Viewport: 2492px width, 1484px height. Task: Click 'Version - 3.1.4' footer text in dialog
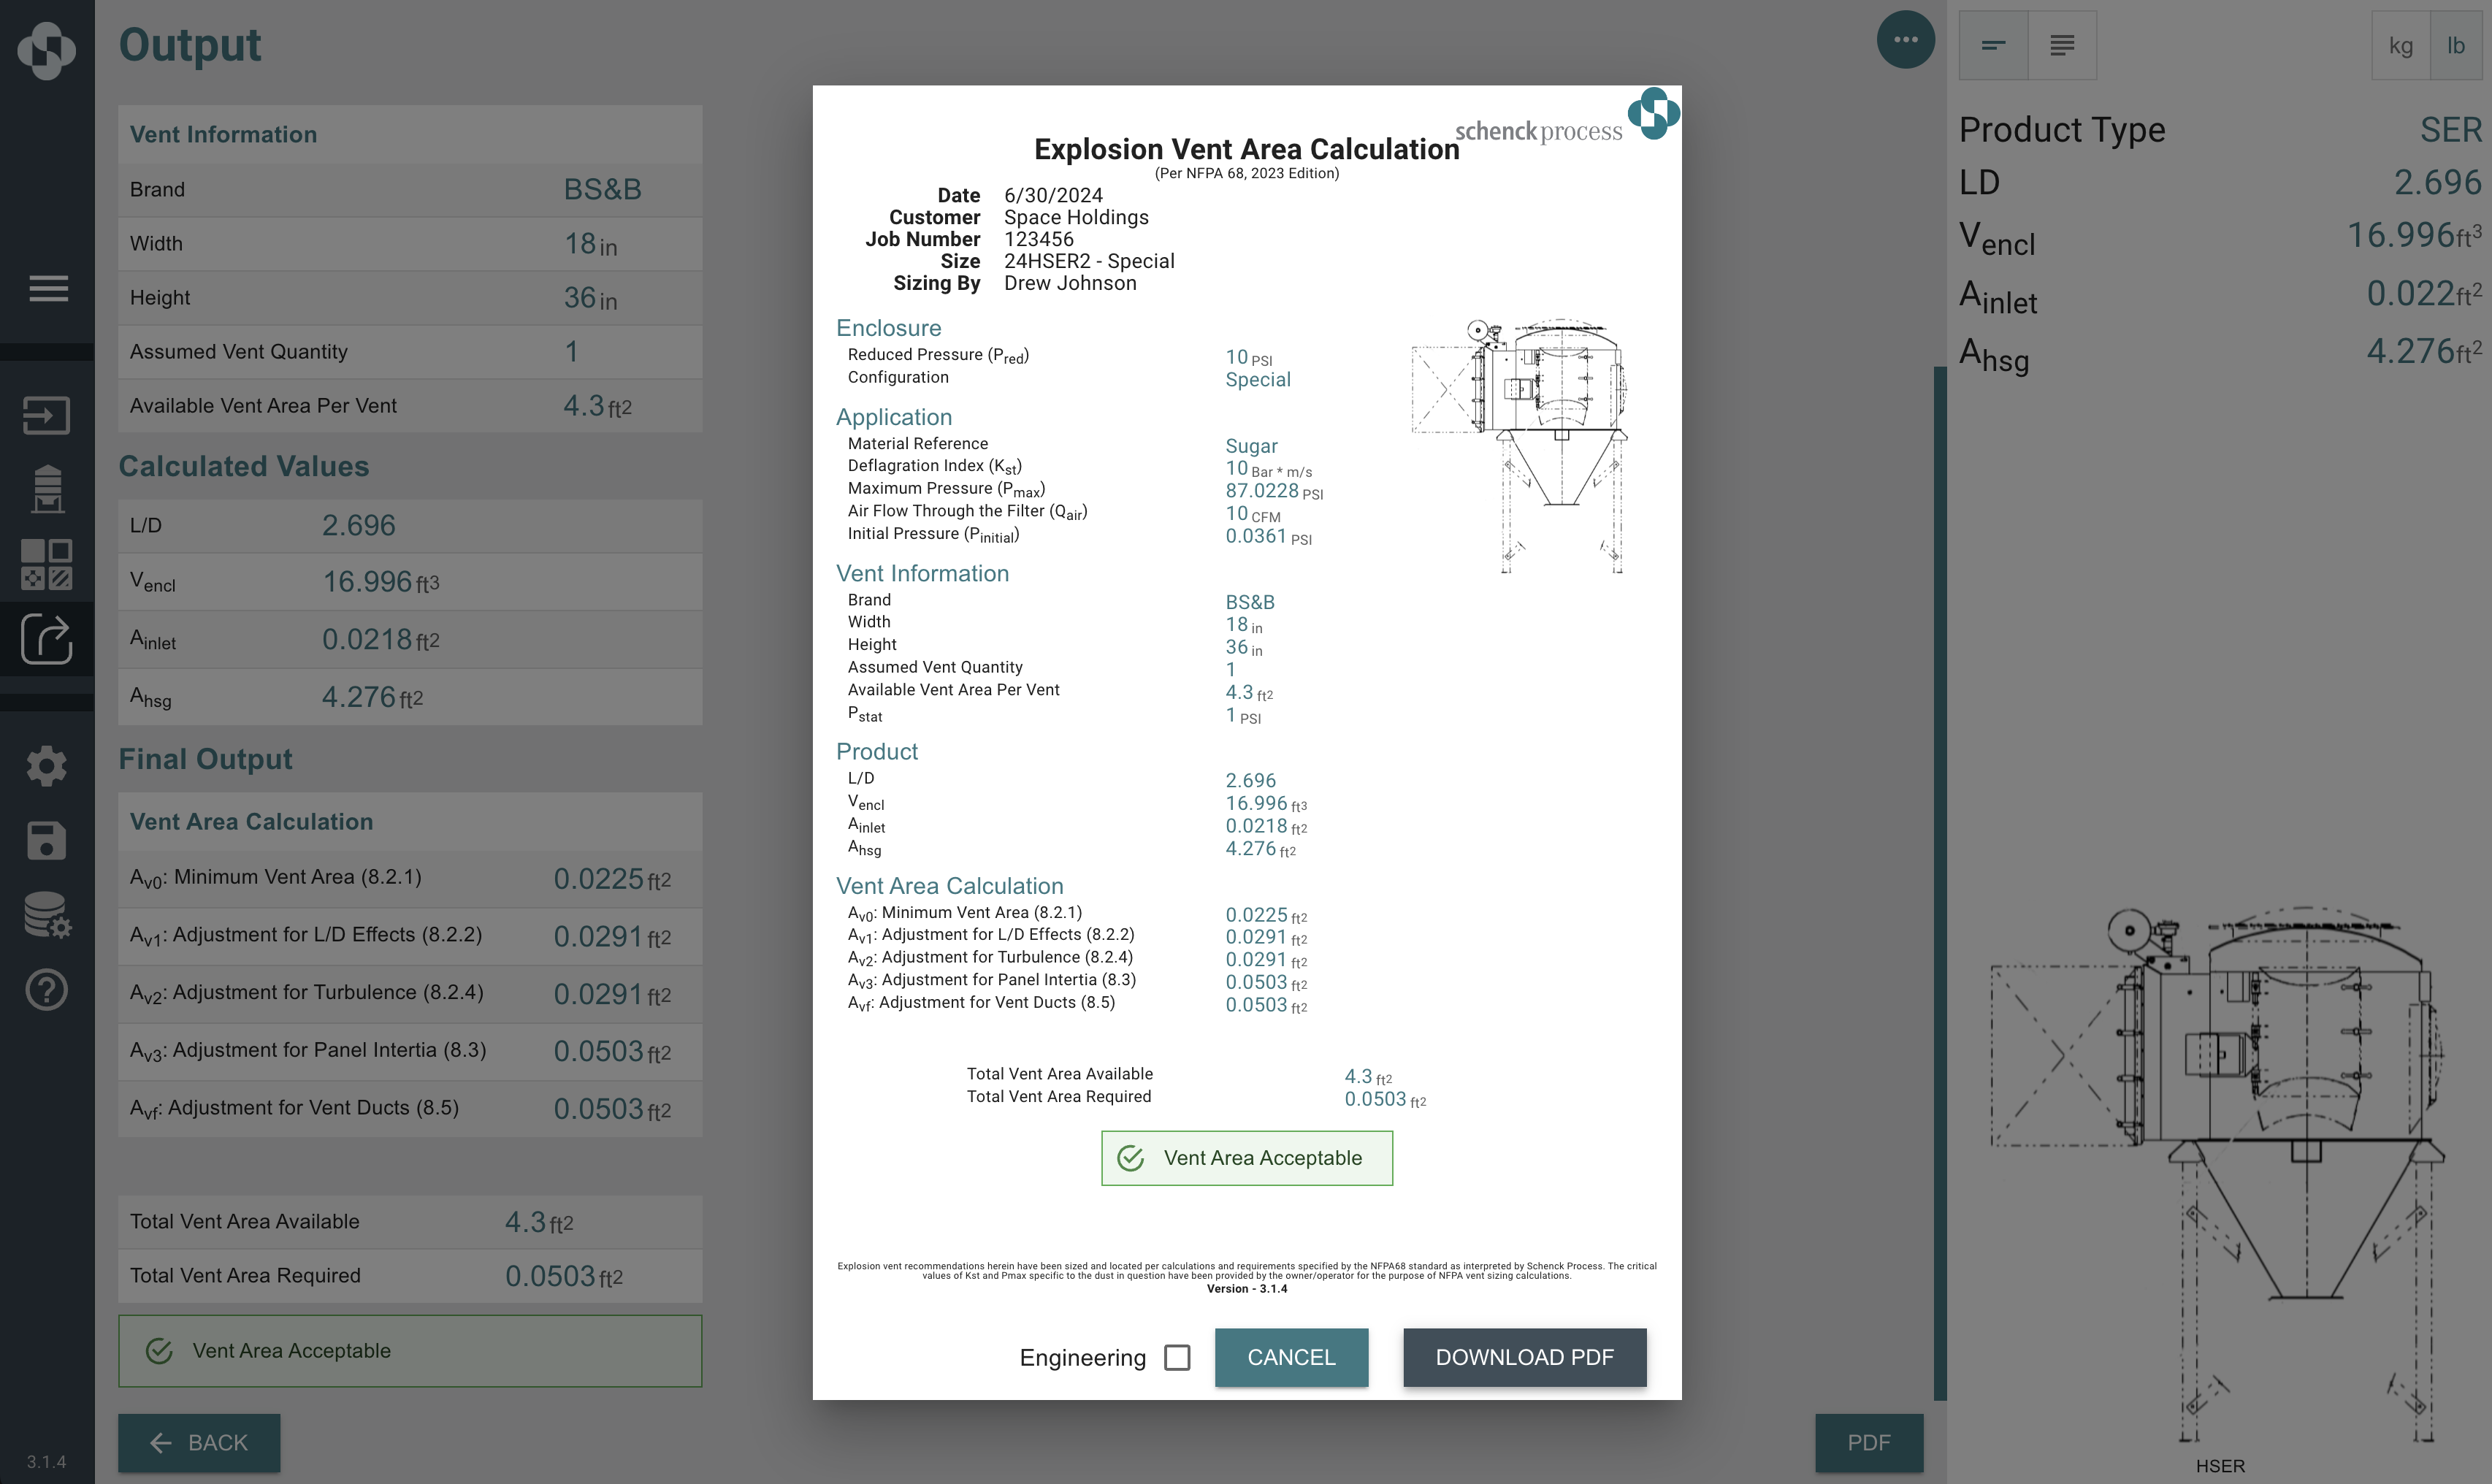tap(1246, 1289)
